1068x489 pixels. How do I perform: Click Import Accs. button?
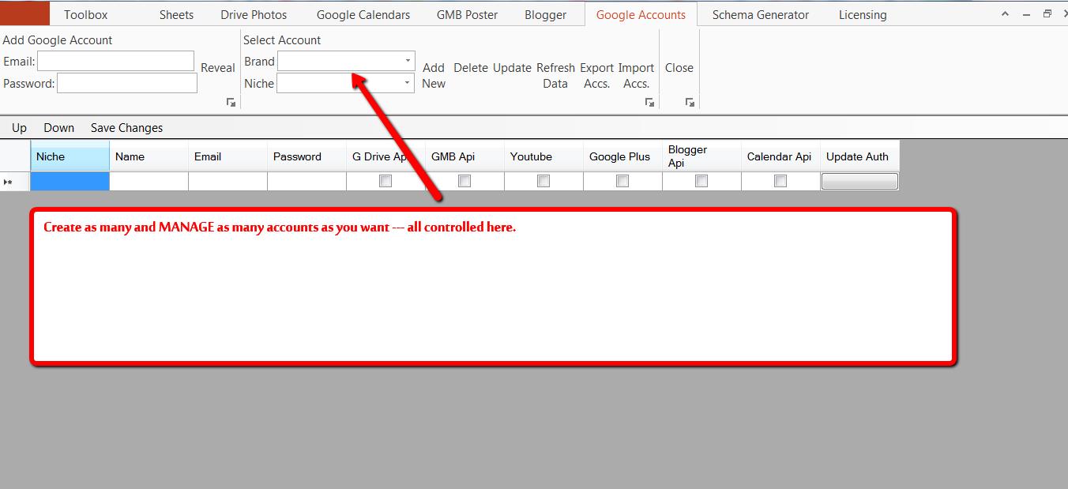click(636, 76)
